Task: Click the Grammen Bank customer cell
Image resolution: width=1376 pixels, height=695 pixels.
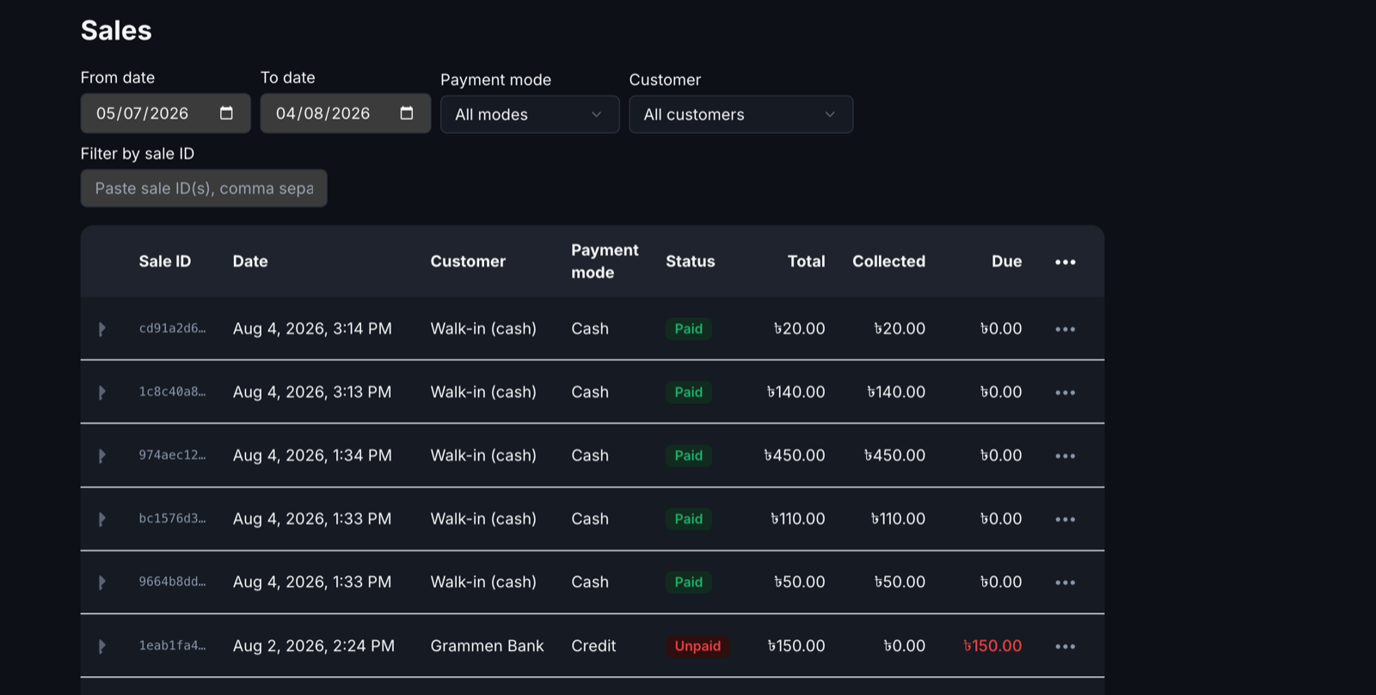Action: 487,646
